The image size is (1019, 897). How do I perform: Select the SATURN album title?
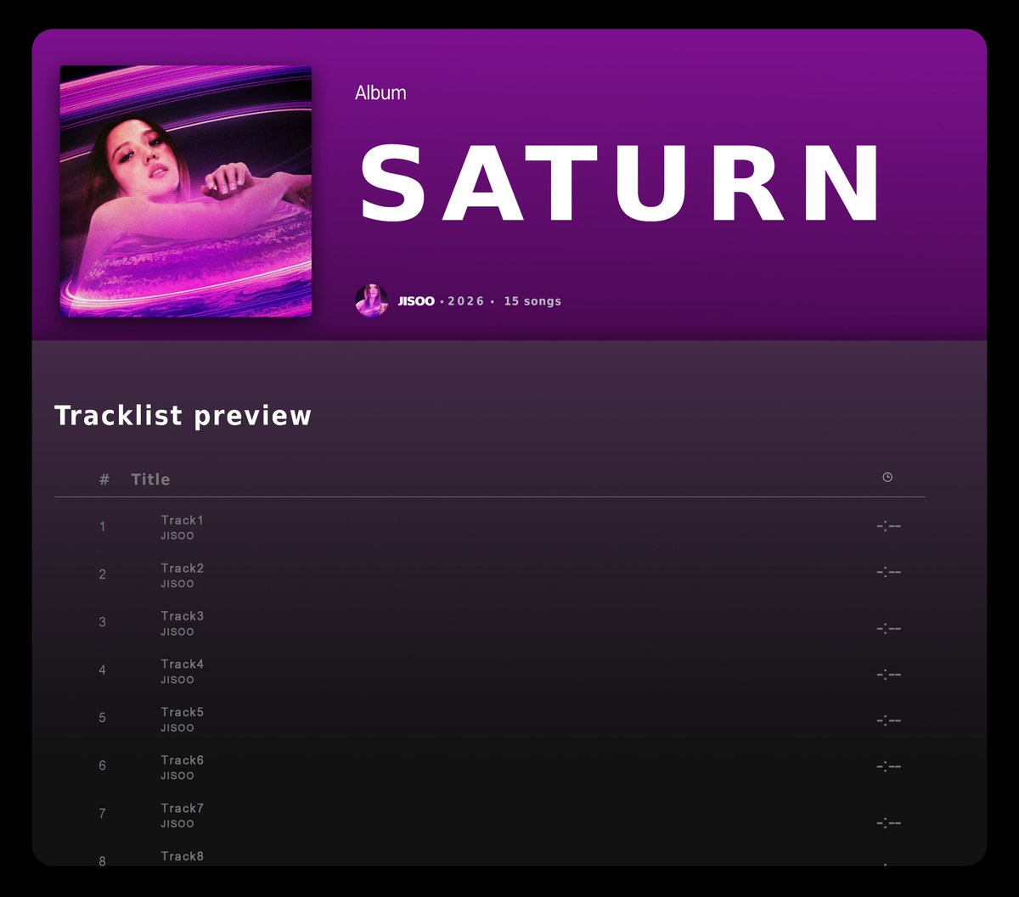[622, 183]
